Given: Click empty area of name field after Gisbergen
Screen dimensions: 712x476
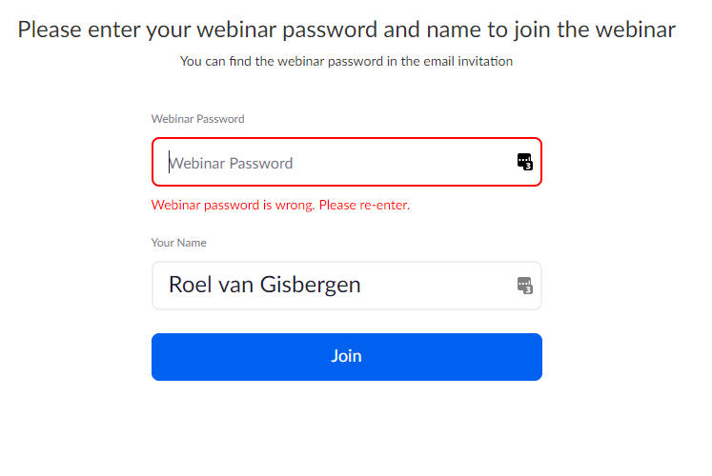Looking at the screenshot, I should [x=438, y=286].
